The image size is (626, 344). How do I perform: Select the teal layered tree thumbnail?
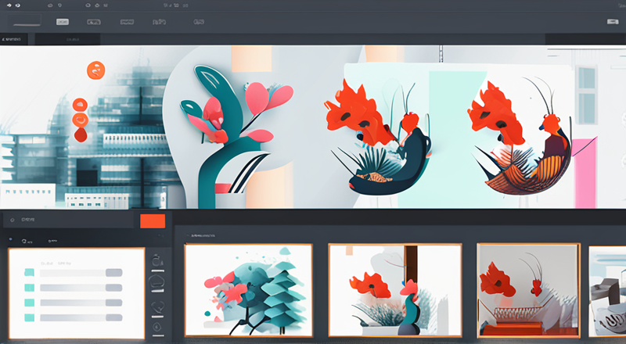click(x=248, y=290)
